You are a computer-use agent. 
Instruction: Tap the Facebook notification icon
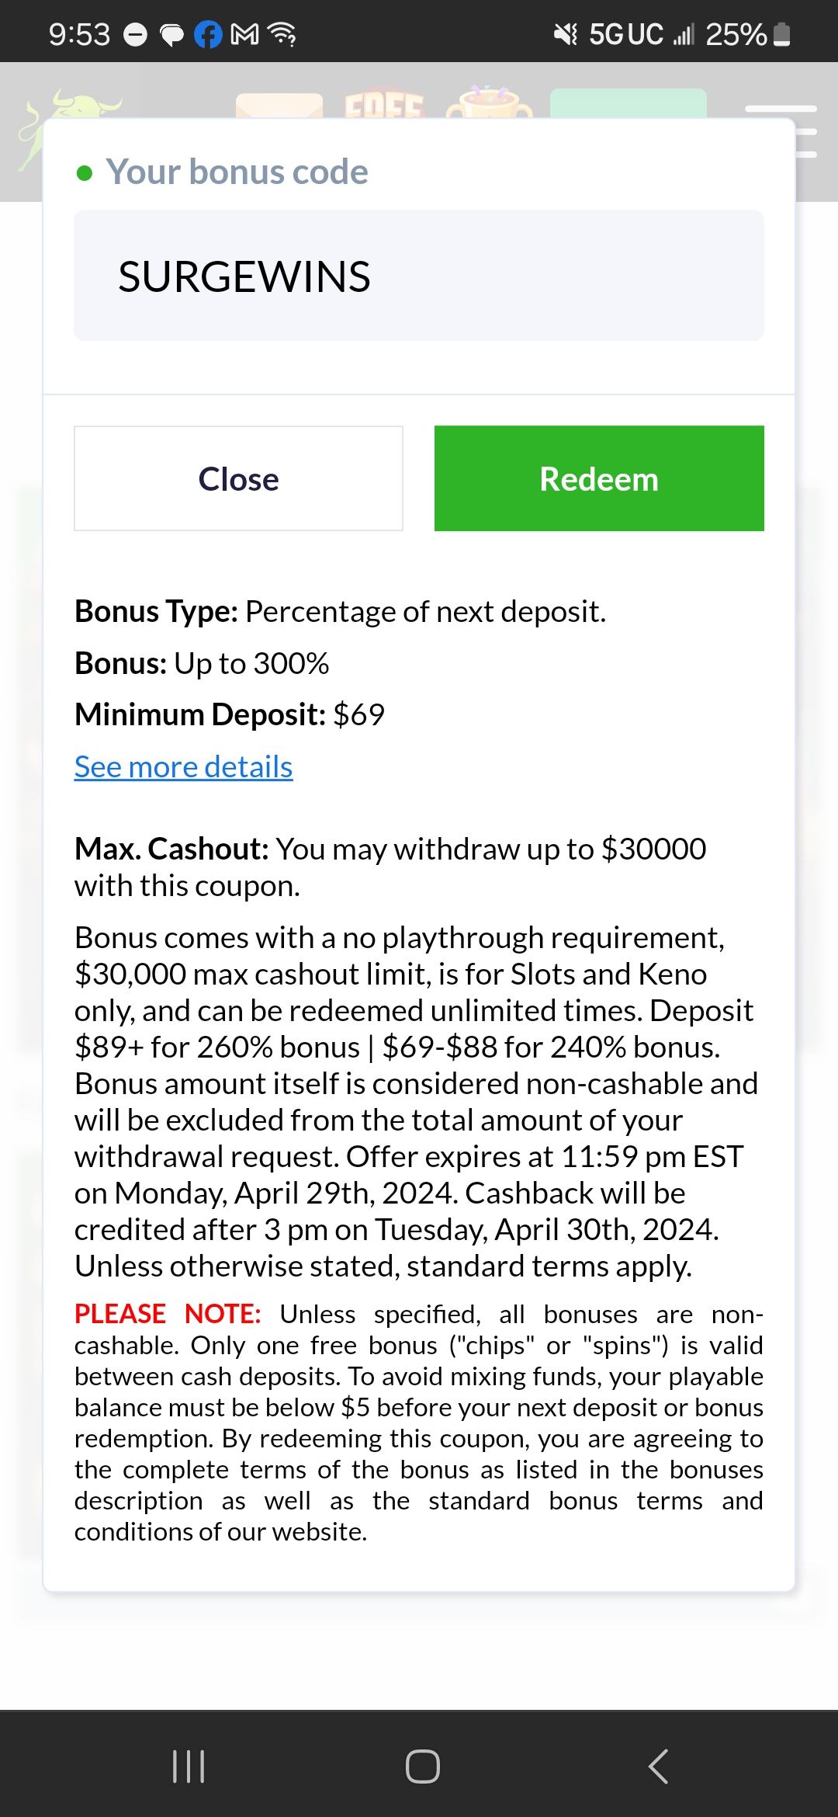click(x=208, y=35)
